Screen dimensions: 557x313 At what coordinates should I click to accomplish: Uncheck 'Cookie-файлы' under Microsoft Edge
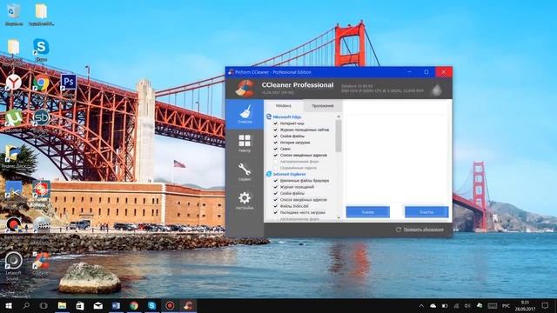275,136
